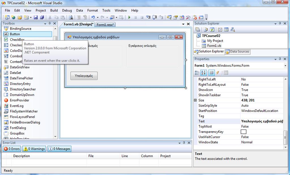The width and height of the screenshot is (290, 175).
Task: Expand the Size property row
Action: (195, 100)
